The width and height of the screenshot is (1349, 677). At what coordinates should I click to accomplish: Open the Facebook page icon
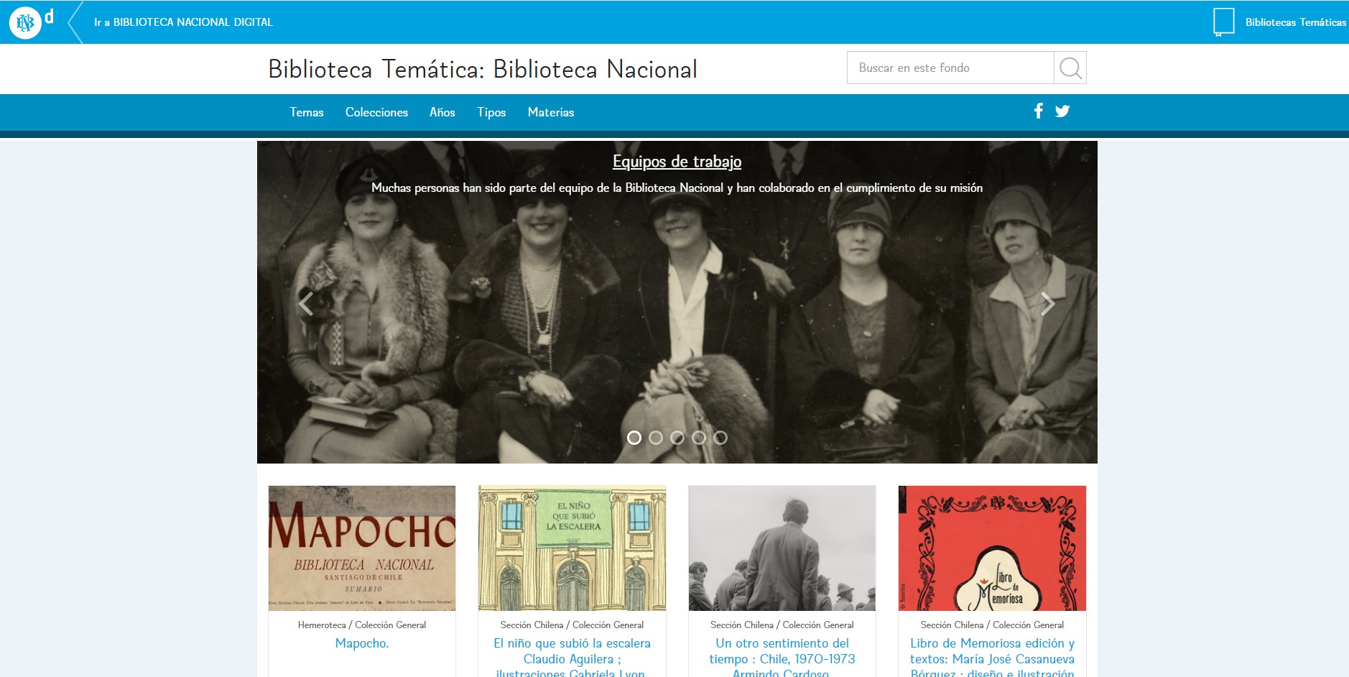1038,111
